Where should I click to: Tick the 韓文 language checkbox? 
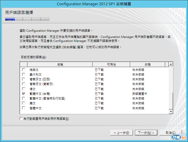tap(24, 103)
